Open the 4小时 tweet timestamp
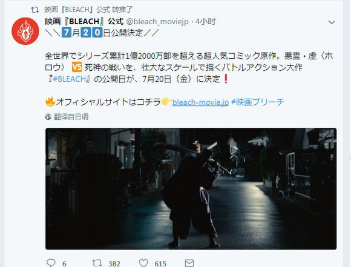This screenshot has width=351, height=267. click(206, 22)
